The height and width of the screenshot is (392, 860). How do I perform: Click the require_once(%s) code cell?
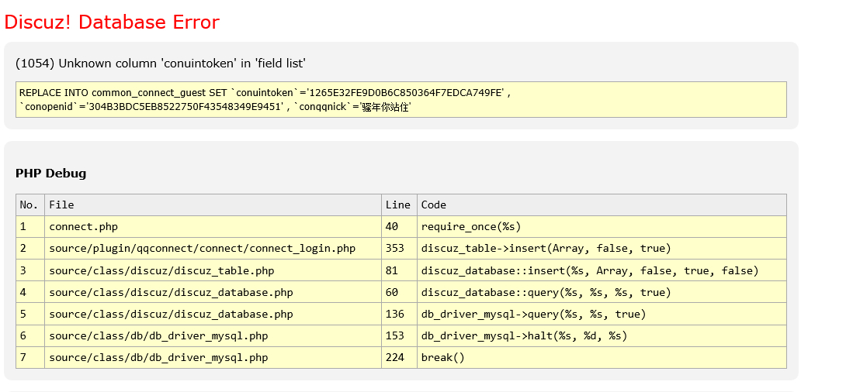click(x=470, y=227)
